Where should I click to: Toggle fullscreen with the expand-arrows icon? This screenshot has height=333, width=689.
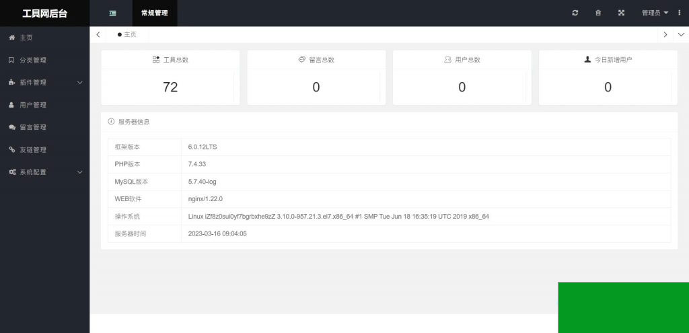[621, 13]
